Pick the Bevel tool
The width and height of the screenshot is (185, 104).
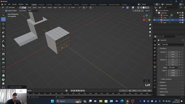coord(3,63)
